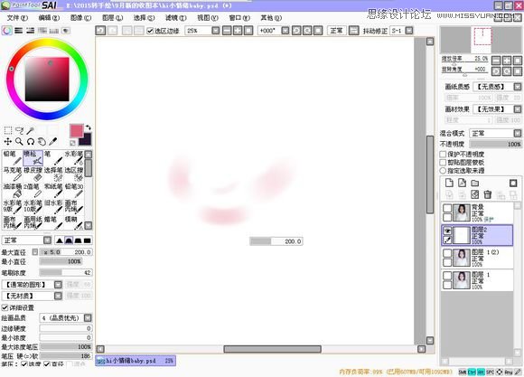The height and width of the screenshot is (377, 524).
Task: Open the 滤镜 Filter menu
Action: 176,18
